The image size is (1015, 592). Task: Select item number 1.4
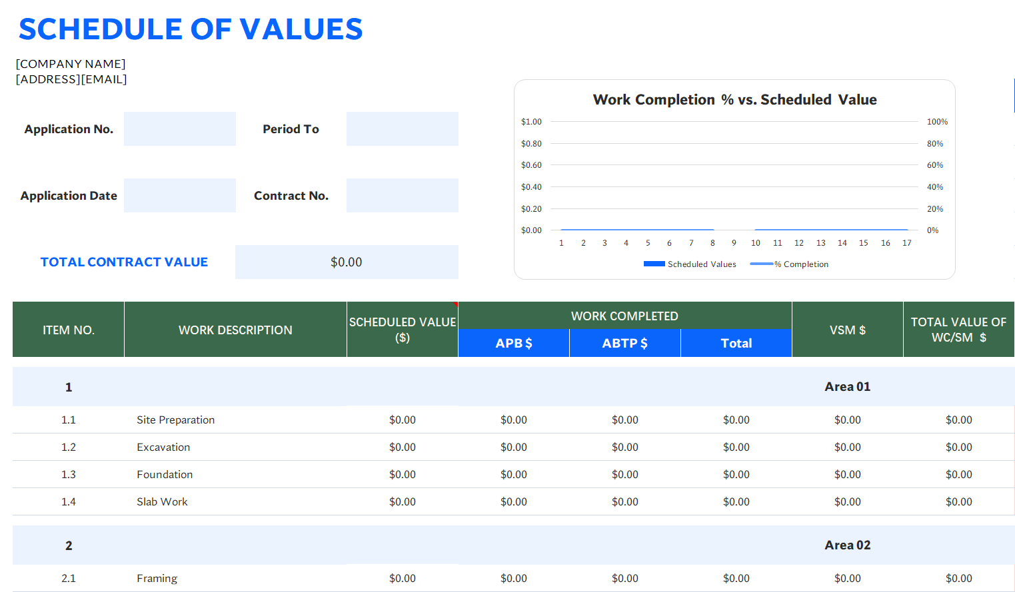(x=69, y=502)
